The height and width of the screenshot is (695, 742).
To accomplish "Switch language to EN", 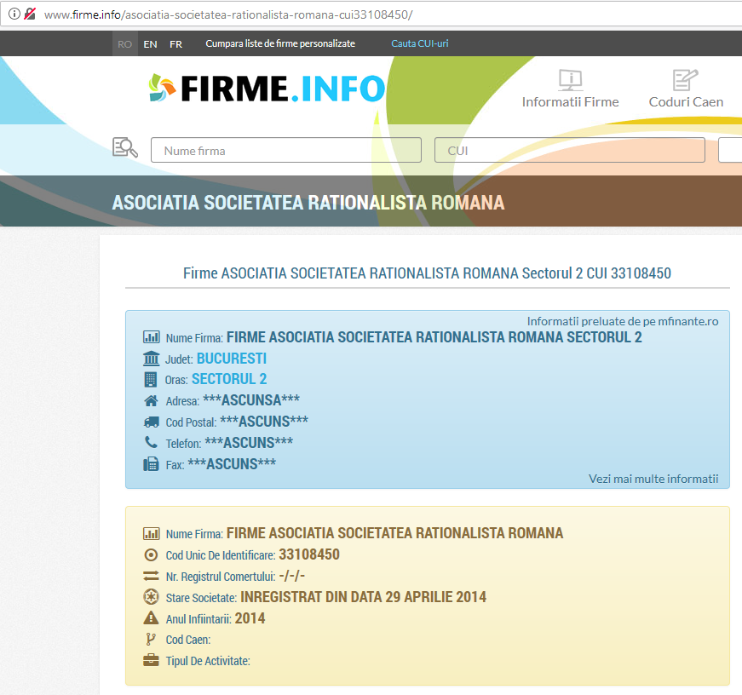I will click(151, 44).
